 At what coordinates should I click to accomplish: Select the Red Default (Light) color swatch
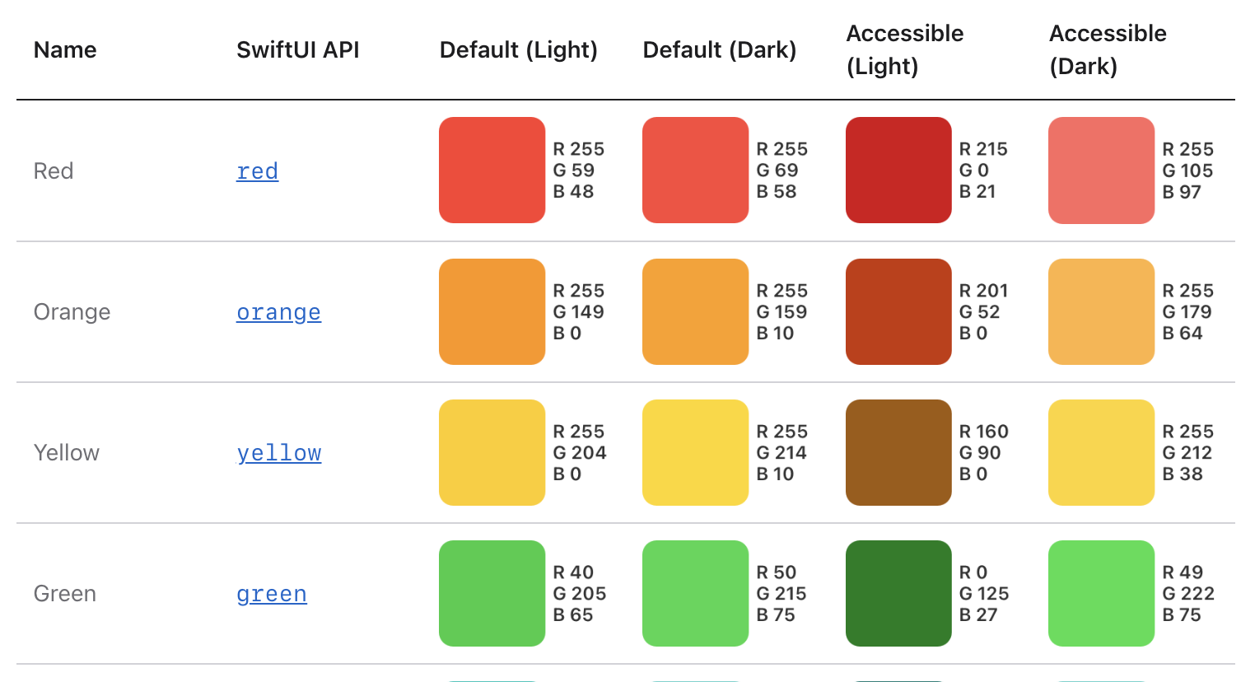pyautogui.click(x=492, y=170)
